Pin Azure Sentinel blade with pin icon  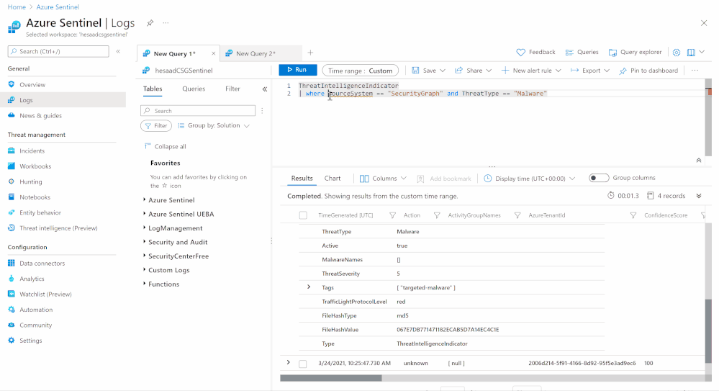[x=150, y=23]
